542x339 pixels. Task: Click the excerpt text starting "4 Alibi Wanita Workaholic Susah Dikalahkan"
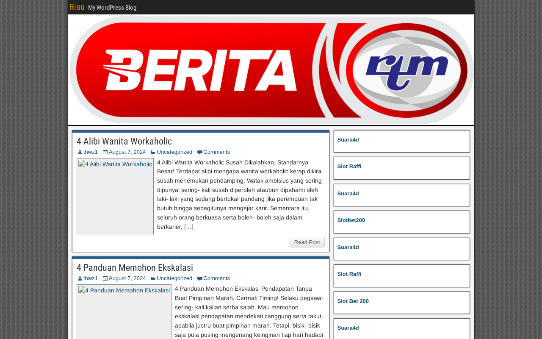[240, 195]
